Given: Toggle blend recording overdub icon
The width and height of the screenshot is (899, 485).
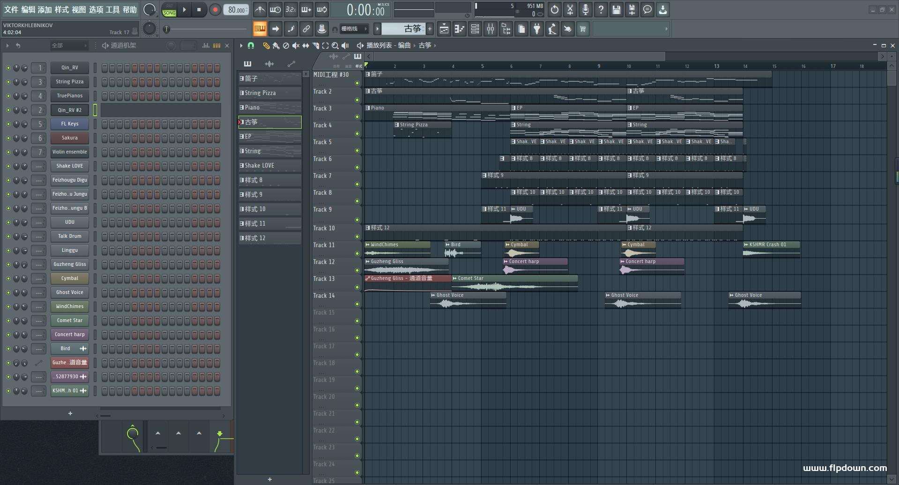Looking at the screenshot, I should tap(306, 9).
